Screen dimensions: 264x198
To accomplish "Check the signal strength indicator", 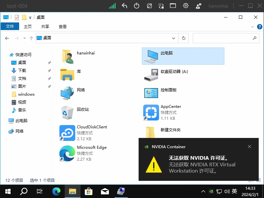I will coord(112,6).
